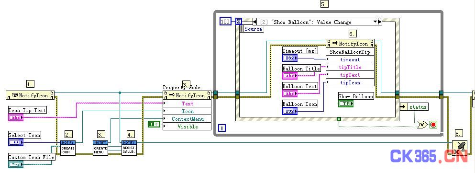Select the CREATE MENU subVI node
The height and width of the screenshot is (173, 475).
coord(100,148)
